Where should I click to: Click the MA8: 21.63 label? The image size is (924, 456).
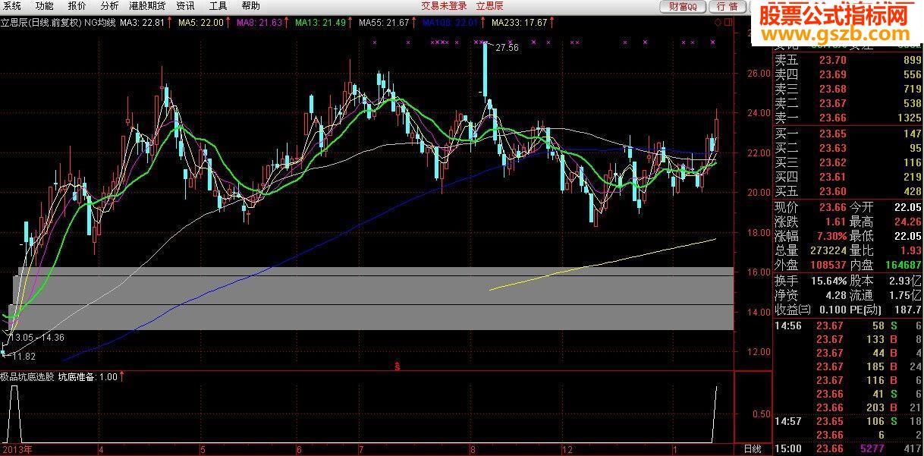(x=259, y=23)
